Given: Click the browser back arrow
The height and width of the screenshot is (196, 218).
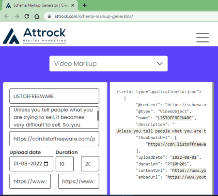Looking at the screenshot, I should point(7,16).
